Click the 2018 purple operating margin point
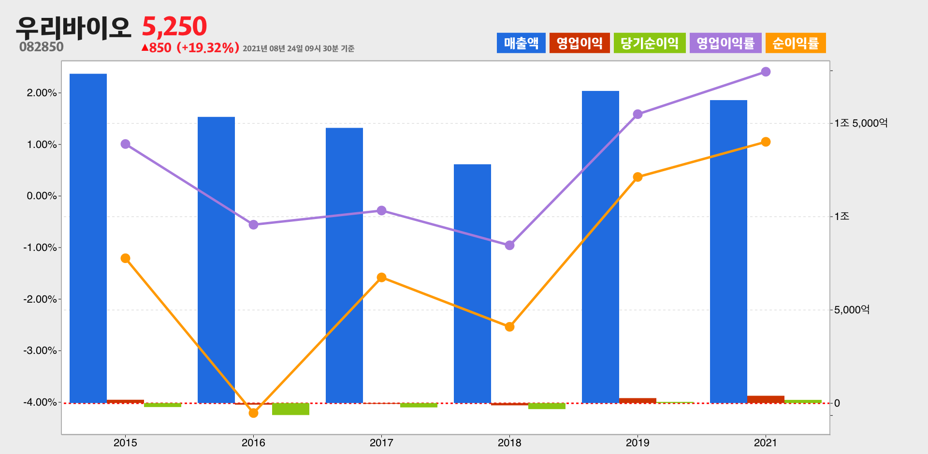The image size is (928, 454). click(x=509, y=245)
